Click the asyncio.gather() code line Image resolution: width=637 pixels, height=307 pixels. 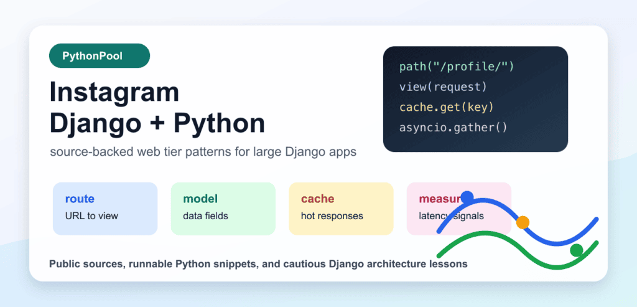[453, 128]
